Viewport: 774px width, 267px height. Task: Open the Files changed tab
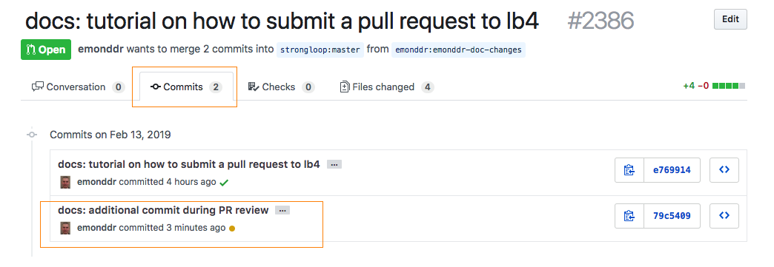(387, 87)
